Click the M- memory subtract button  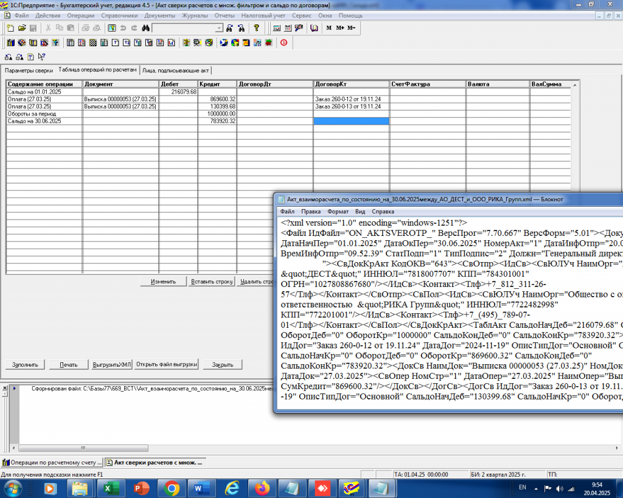tap(351, 28)
